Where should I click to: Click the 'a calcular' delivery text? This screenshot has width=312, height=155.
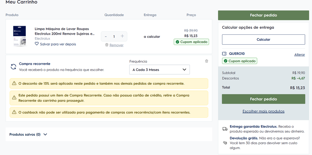click(152, 37)
